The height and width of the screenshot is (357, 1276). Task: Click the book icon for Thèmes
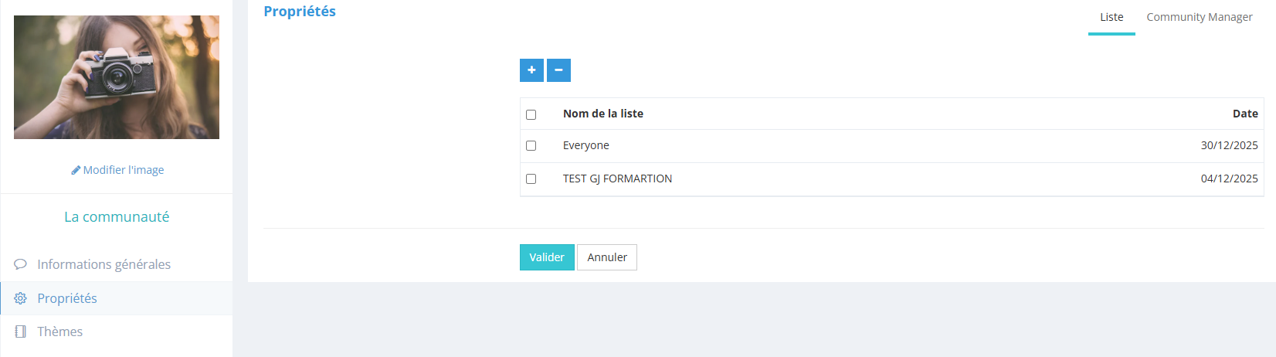[x=21, y=331]
